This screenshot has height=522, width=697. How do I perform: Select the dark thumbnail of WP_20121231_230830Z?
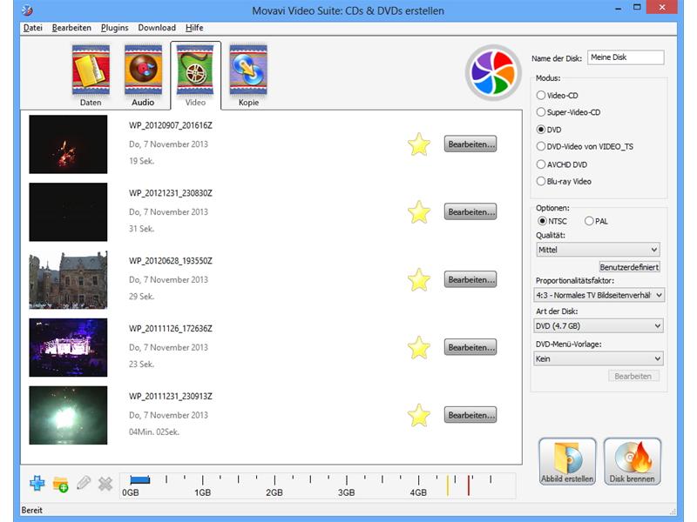(68, 212)
